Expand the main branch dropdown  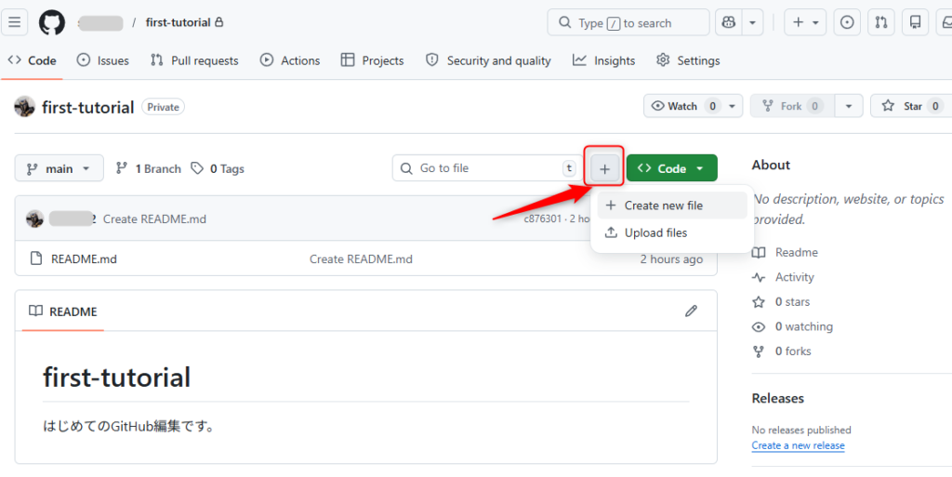(59, 168)
